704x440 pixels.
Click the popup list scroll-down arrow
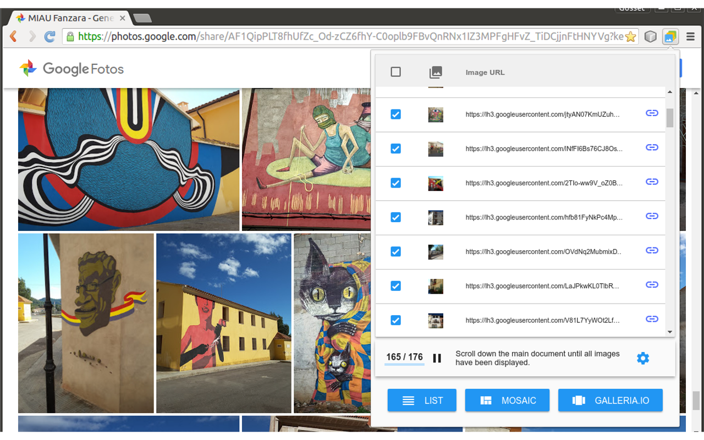[x=670, y=332]
